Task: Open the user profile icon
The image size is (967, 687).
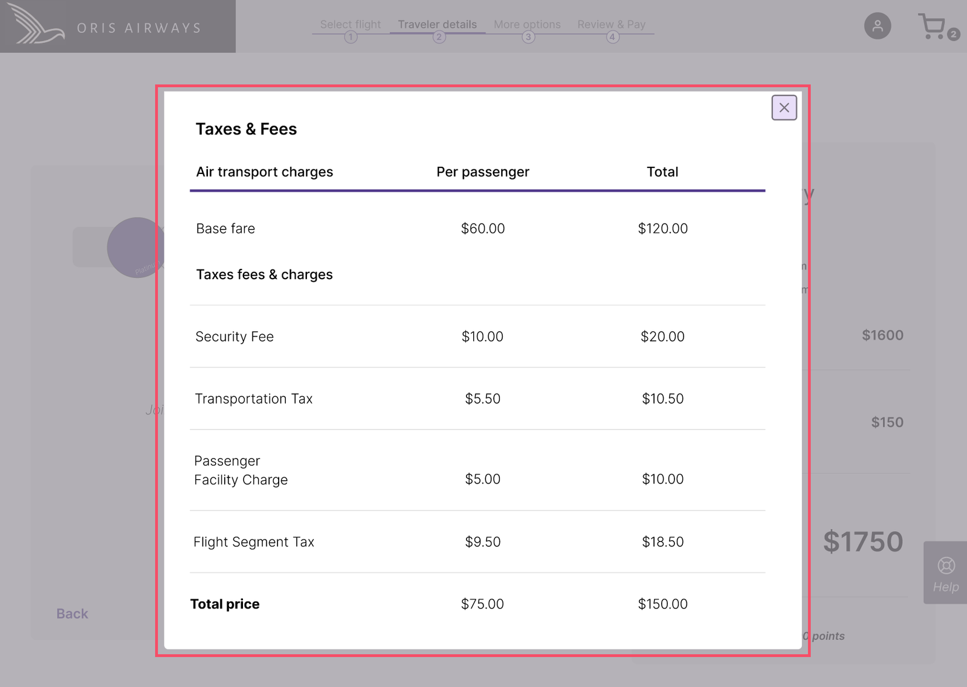Action: coord(878,26)
